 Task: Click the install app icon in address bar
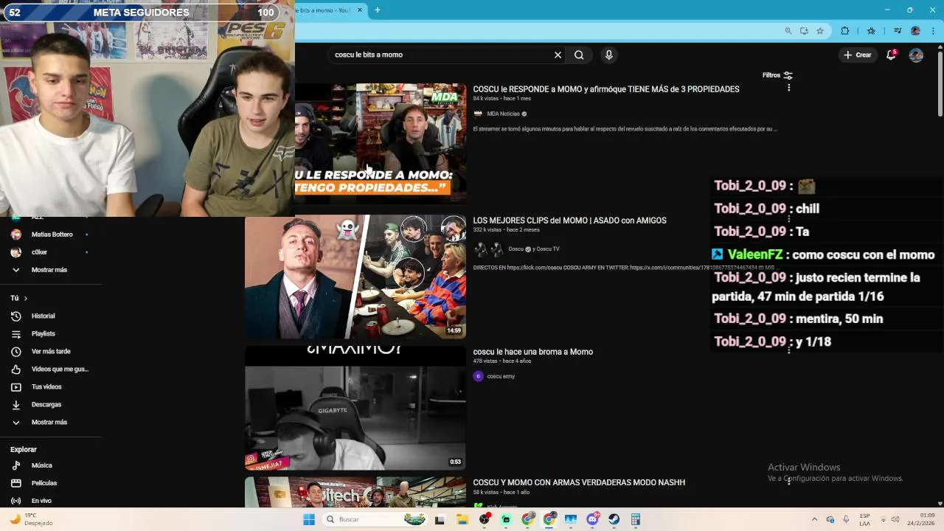[804, 31]
